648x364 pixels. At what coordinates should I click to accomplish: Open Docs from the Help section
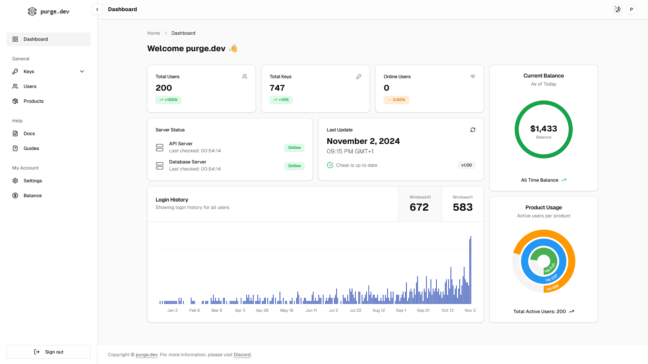pos(49,133)
